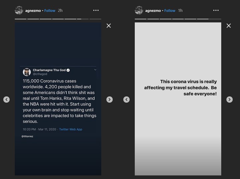The height and width of the screenshot is (179, 240).
Task: Open the Twitter Web App link
Action: [70, 129]
